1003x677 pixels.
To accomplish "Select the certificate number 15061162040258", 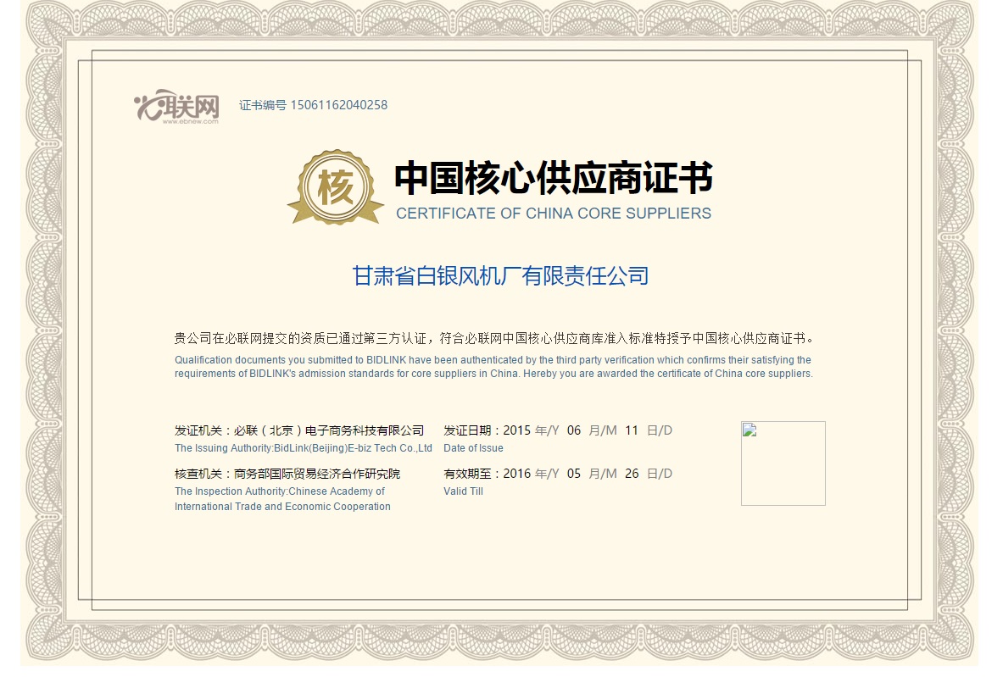I will [339, 105].
